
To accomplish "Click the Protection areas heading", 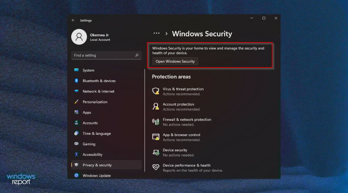I will [171, 77].
